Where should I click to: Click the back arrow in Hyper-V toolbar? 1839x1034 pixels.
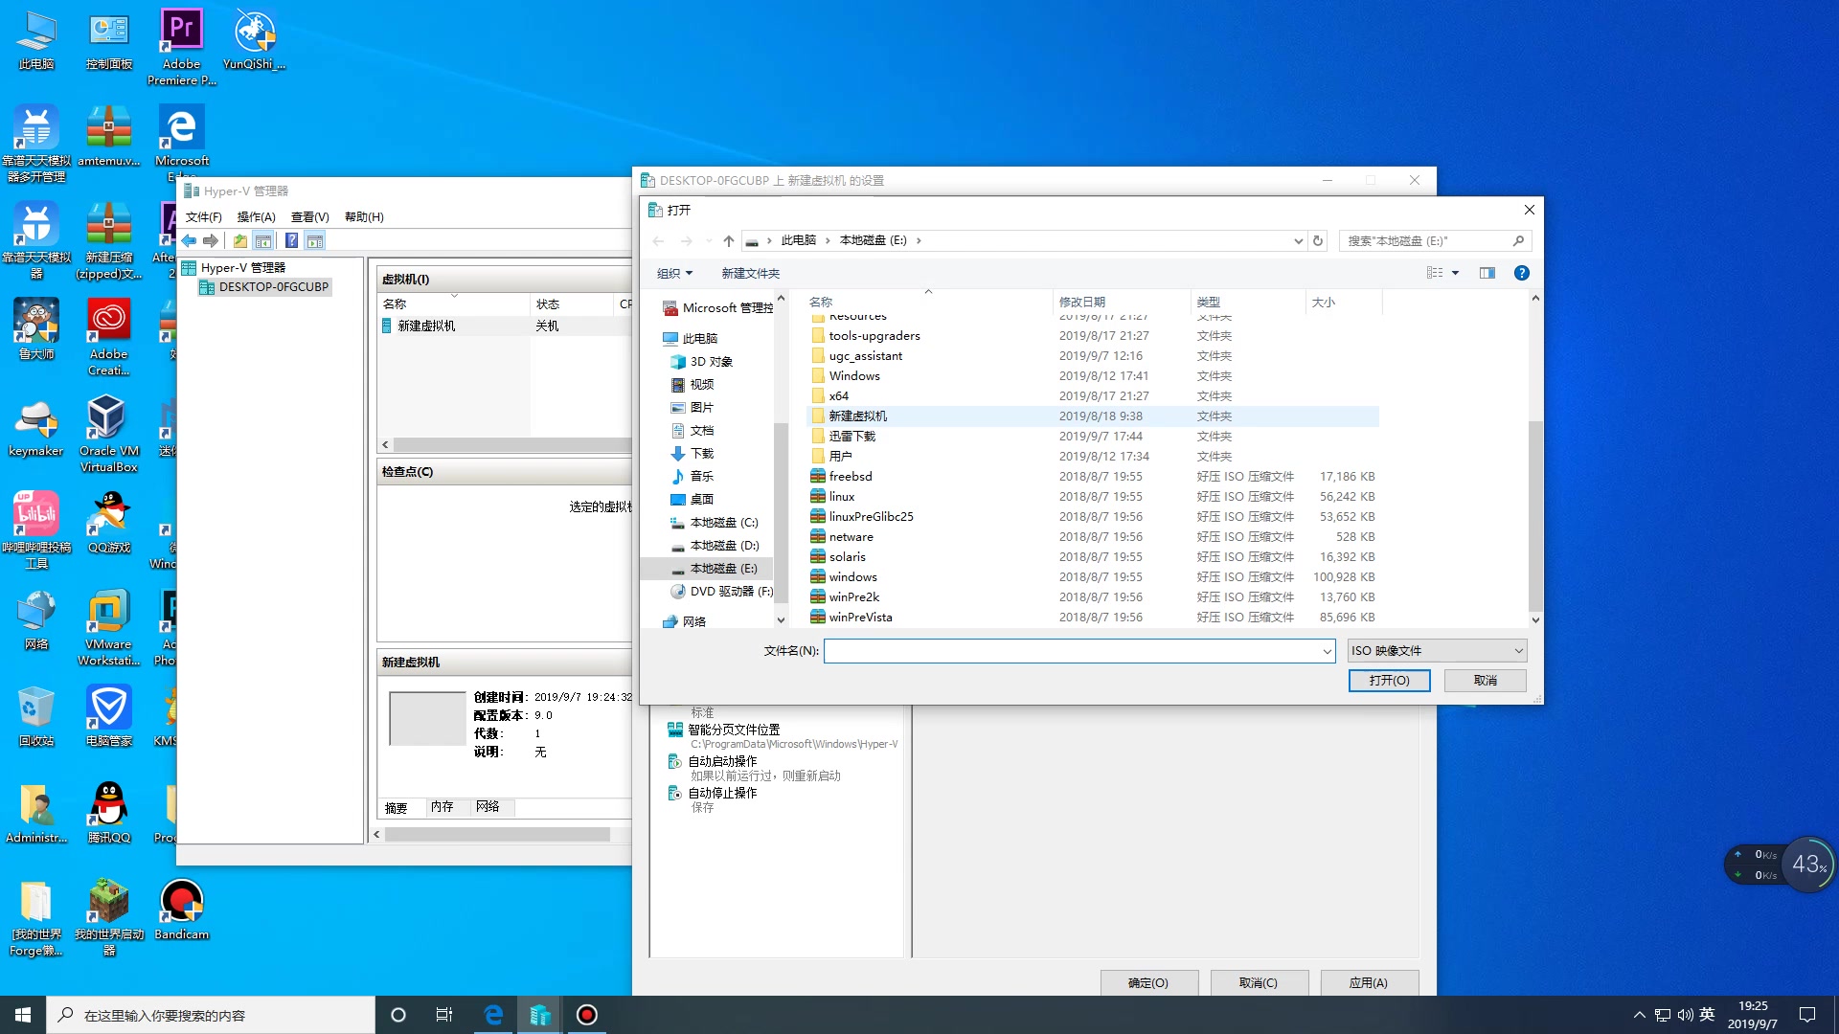[x=188, y=241]
